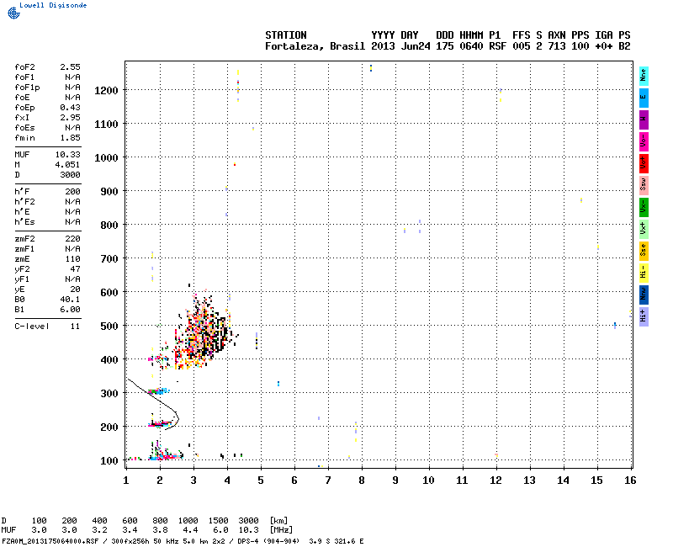Click the MUF value 10.33 in left panel

68,155
